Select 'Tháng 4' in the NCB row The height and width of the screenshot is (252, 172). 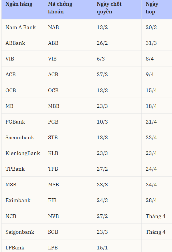[155, 216]
